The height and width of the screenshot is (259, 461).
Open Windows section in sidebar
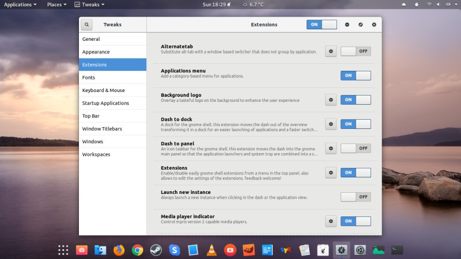112,142
